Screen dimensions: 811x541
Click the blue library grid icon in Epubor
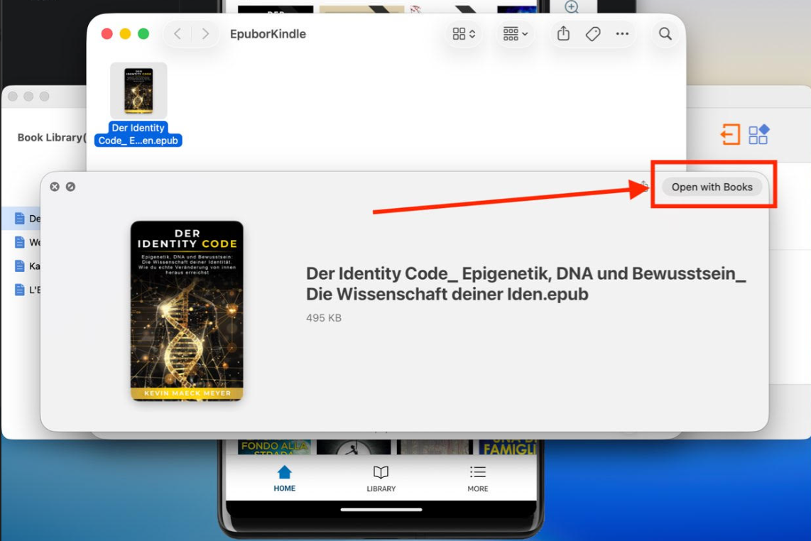(758, 134)
